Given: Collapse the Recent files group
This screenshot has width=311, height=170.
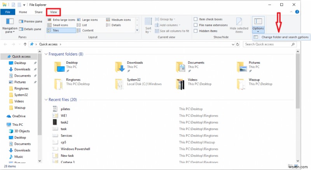Looking at the screenshot, I should tap(46, 99).
